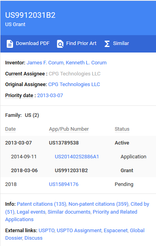The width and height of the screenshot is (156, 246).
Task: Open Espacenet external link
Action: pos(116,231)
